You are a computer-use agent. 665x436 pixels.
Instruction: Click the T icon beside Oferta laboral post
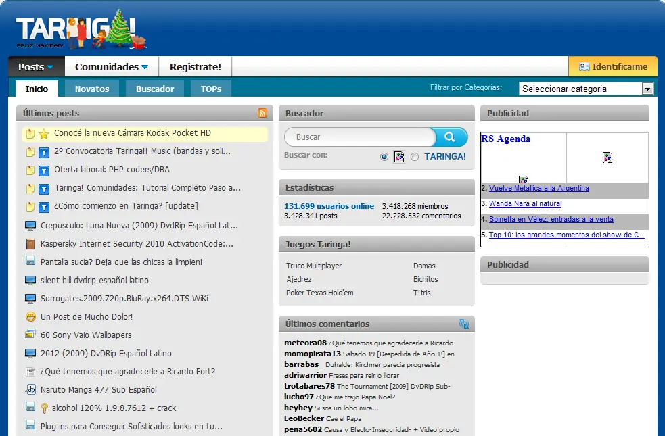(44, 171)
